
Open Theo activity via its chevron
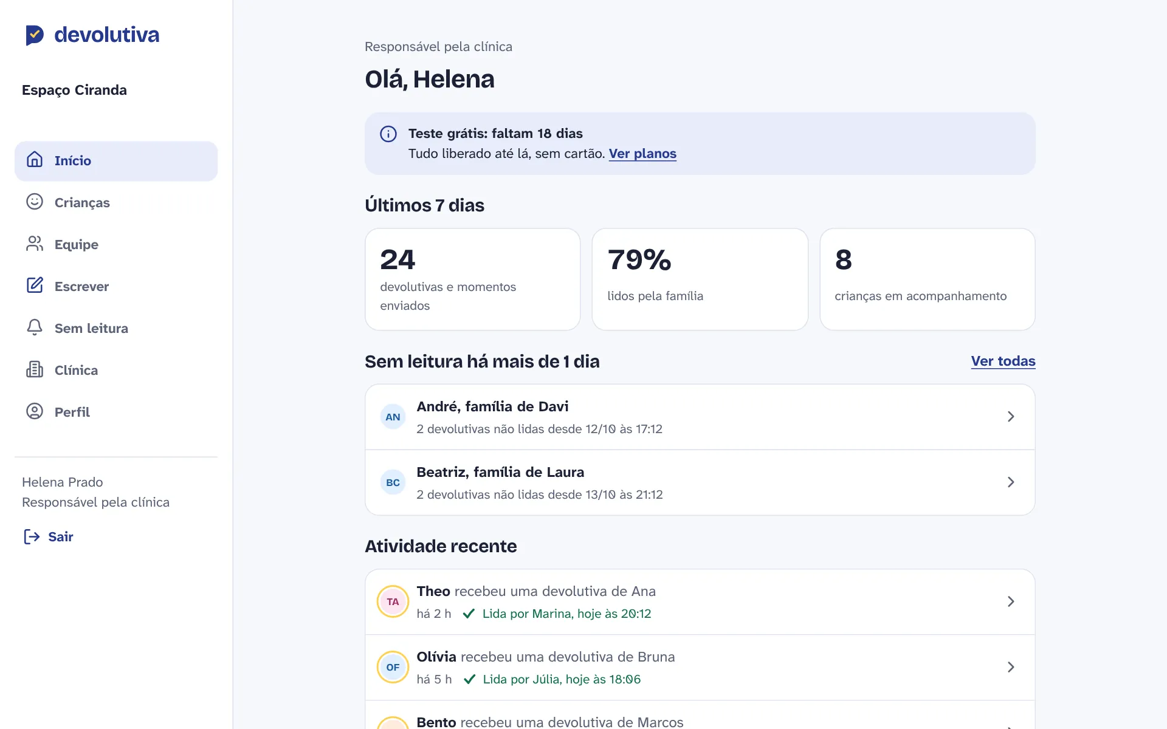coord(1011,601)
